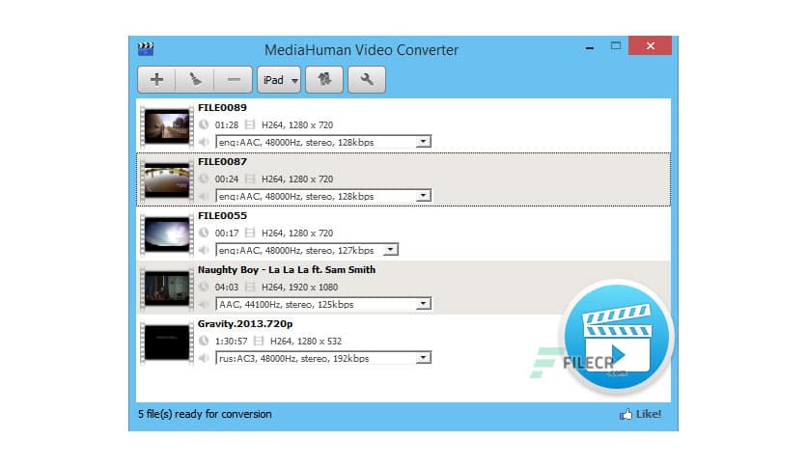Maximize the MediaHuman Video Converter window

pyautogui.click(x=616, y=45)
